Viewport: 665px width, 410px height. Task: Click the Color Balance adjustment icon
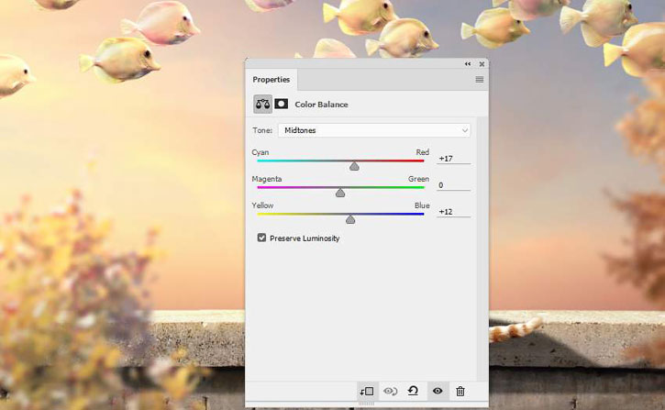pos(262,104)
